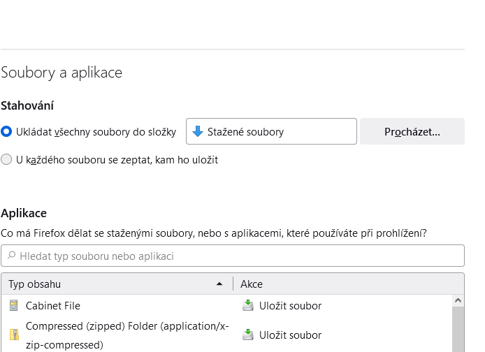Click the sort arrow in the Typ obsahu header
Screen dimensions: 485x352
click(220, 284)
